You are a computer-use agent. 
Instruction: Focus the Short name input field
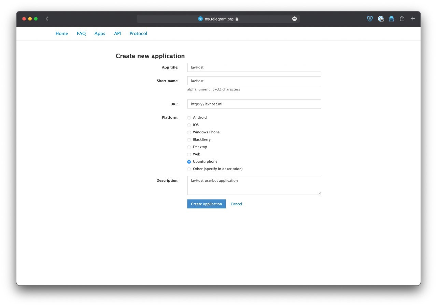coord(254,81)
